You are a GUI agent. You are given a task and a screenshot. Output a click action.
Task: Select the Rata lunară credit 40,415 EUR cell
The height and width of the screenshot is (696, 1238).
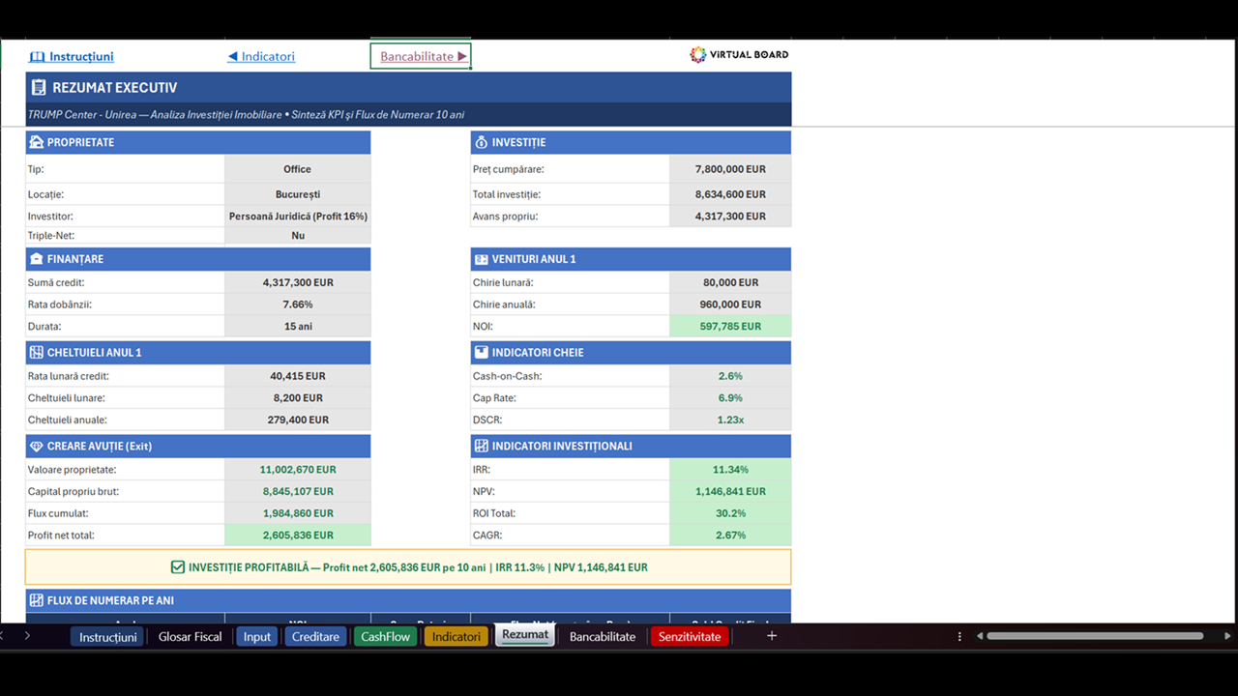tap(298, 376)
